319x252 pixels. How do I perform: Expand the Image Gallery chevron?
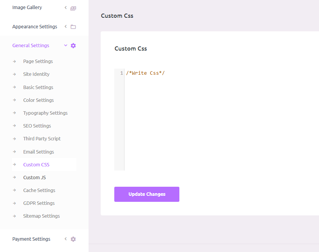pos(65,8)
